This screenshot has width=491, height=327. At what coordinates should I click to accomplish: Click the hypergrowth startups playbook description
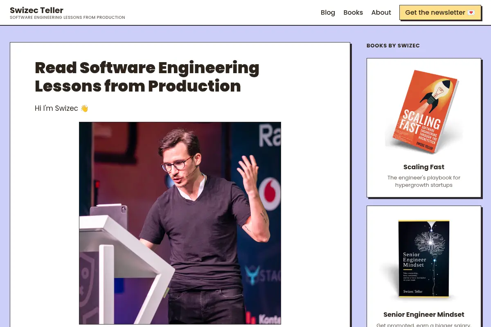point(424,181)
